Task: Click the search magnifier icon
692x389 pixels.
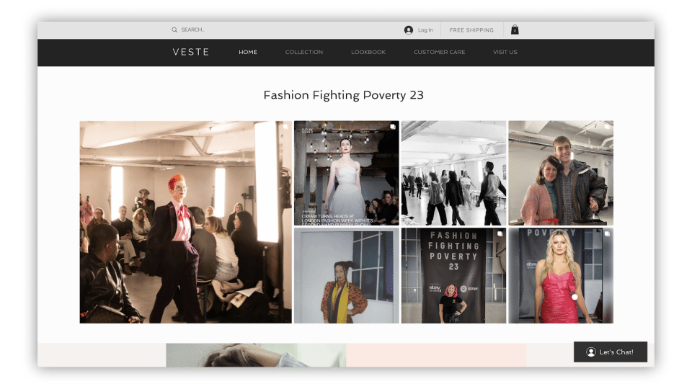Action: pos(174,30)
